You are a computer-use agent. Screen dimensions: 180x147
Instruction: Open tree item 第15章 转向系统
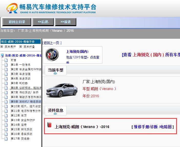point(22,129)
